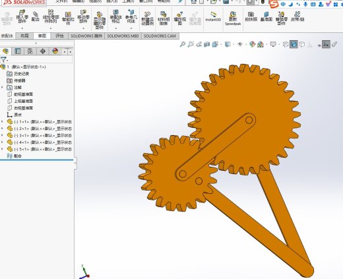Expand component 3<1> in feature tree
The height and width of the screenshot is (279, 343).
[x=3, y=135]
